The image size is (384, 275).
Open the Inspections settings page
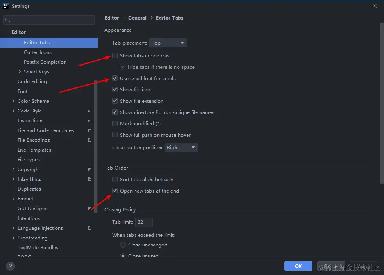[x=31, y=121]
